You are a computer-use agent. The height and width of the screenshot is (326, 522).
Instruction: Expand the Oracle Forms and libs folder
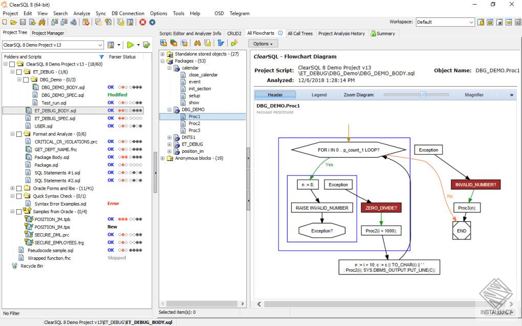(x=12, y=188)
